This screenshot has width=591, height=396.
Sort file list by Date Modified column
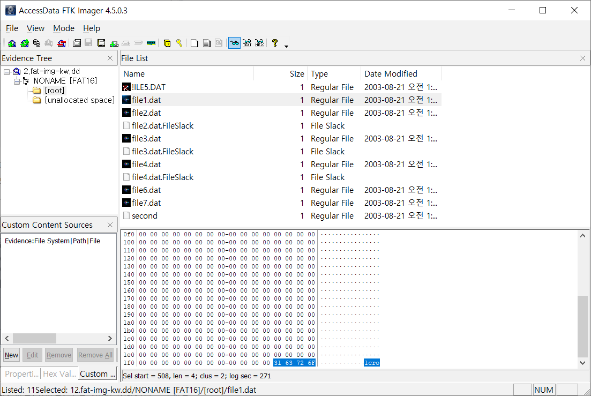(401, 74)
